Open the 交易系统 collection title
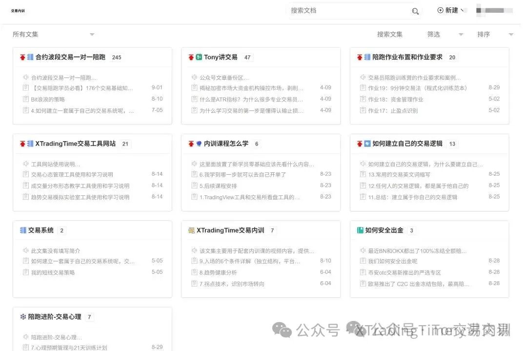Image resolution: width=527 pixels, height=351 pixels. (x=41, y=230)
